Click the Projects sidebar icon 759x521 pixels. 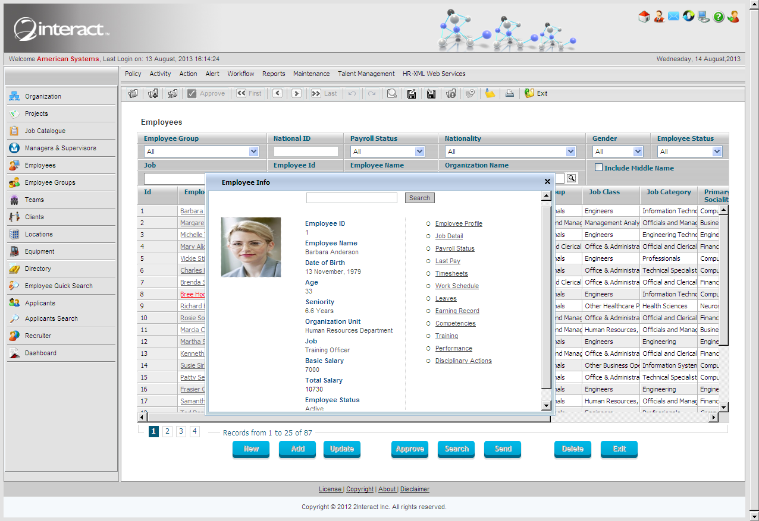point(14,113)
